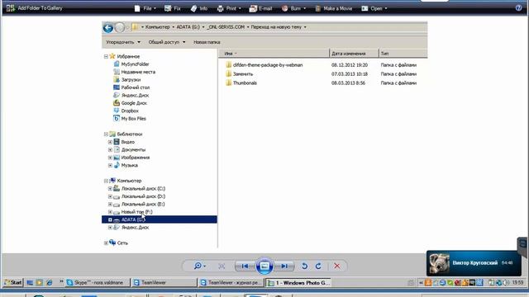Switch to TeamViewer журнал taskbar button
The height and width of the screenshot is (297, 529).
(231, 283)
